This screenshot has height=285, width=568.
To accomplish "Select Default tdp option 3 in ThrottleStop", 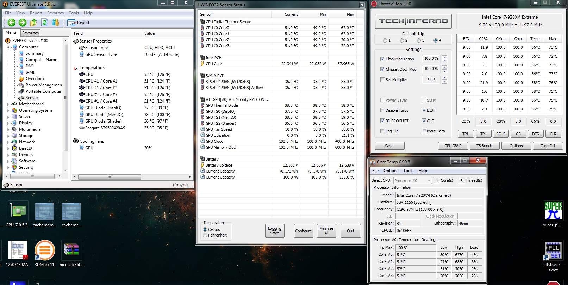I will point(419,40).
